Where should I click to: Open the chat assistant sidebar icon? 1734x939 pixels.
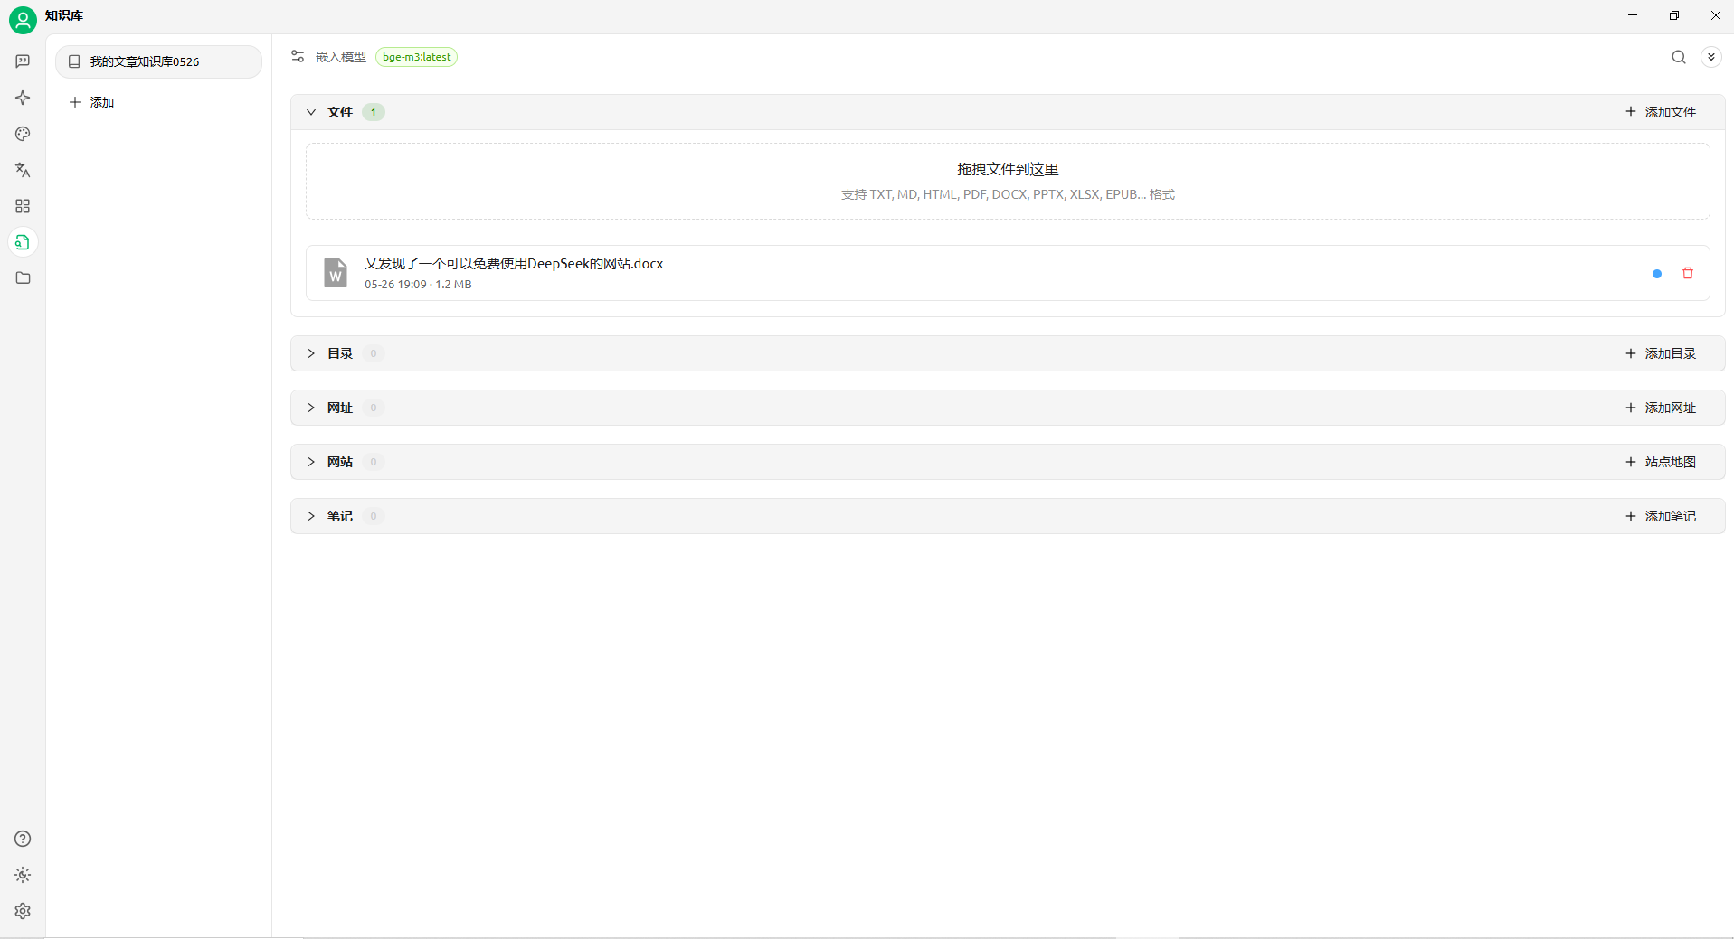click(x=23, y=61)
